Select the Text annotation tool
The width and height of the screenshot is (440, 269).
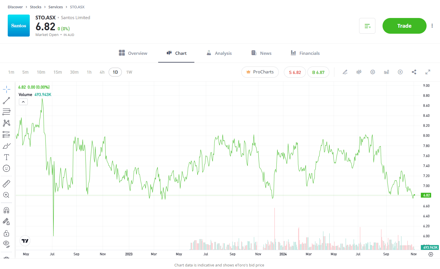point(7,157)
